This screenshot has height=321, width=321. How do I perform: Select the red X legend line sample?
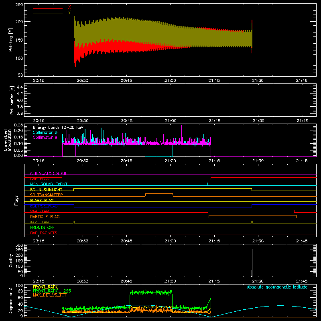pyautogui.click(x=48, y=8)
